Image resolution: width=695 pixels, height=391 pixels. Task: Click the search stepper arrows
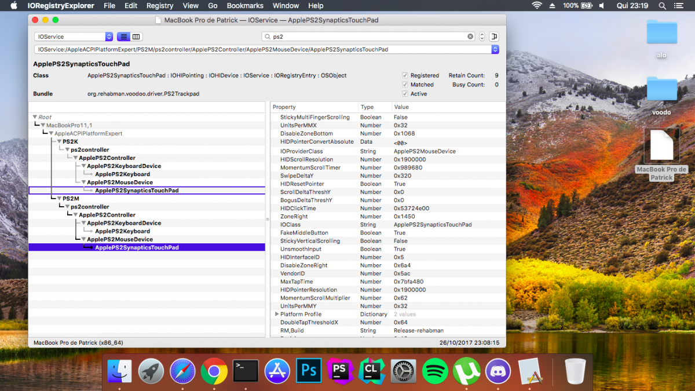click(x=482, y=36)
